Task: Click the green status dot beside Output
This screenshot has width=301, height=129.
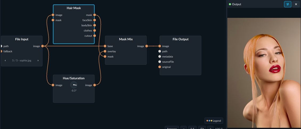Action: coord(230,4)
